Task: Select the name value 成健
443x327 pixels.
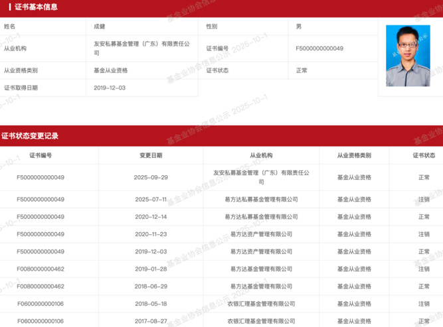Action: [x=100, y=27]
